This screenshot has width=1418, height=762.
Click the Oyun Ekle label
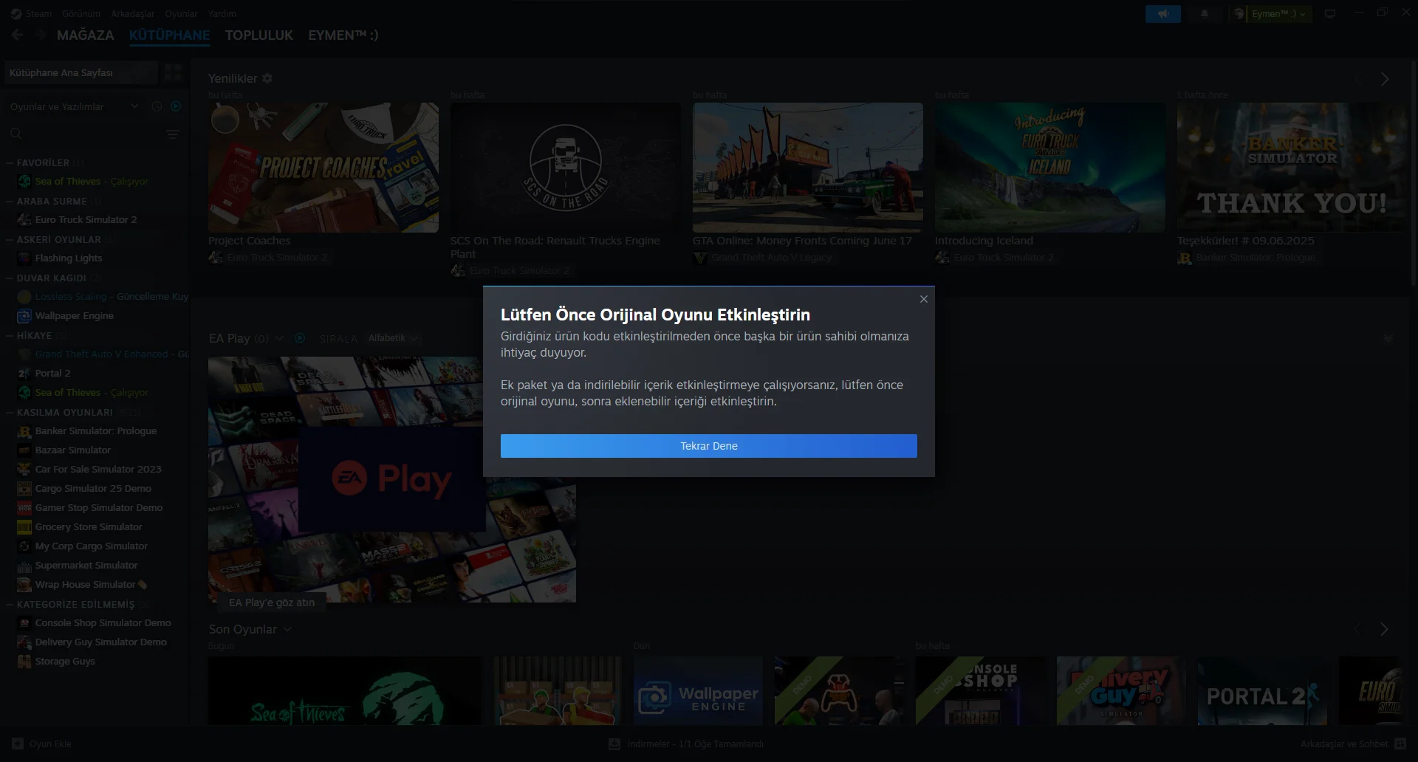50,744
